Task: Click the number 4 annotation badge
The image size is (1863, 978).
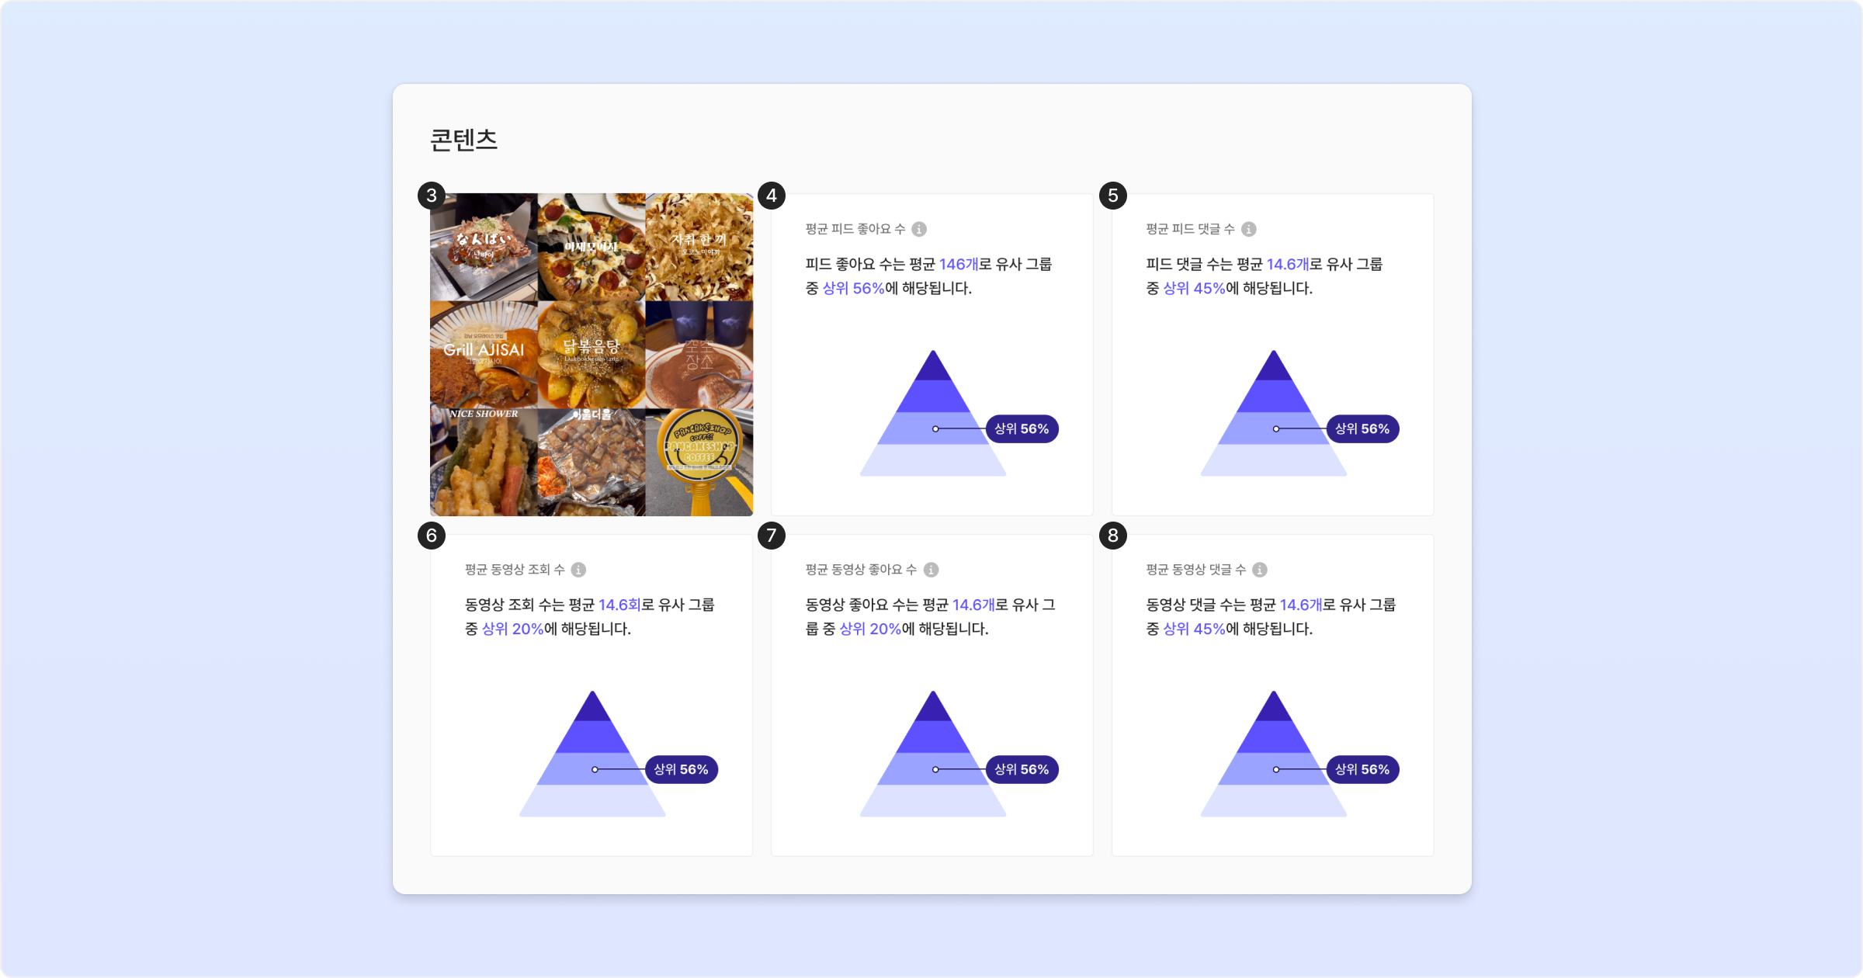Action: point(772,196)
